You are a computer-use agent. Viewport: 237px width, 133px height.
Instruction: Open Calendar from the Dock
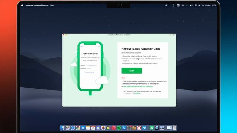[93, 128]
